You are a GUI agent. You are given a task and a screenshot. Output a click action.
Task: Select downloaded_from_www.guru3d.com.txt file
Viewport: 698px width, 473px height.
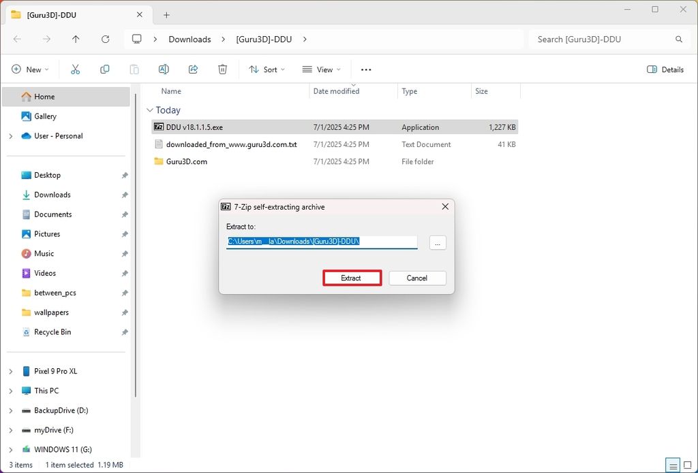pos(335,144)
